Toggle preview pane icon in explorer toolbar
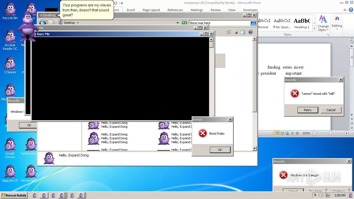Screen dimensions: 354x199 pos(243,32)
